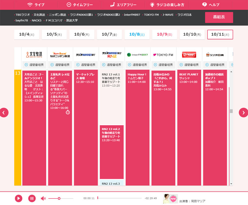The height and width of the screenshot is (205, 248).
Task: Click the InterFM897 logo in schedule header
Action: click(x=137, y=55)
